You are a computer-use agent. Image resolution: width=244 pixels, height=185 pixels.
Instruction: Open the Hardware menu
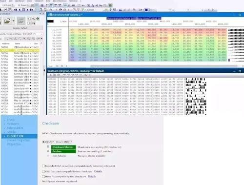pyautogui.click(x=20, y=1)
